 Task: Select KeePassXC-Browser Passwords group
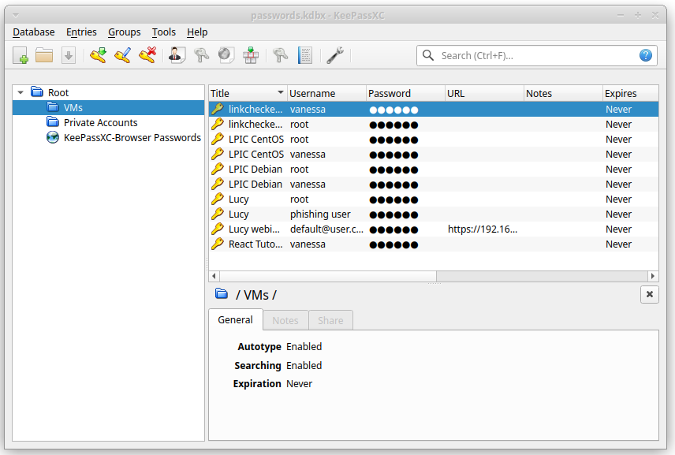pos(109,138)
